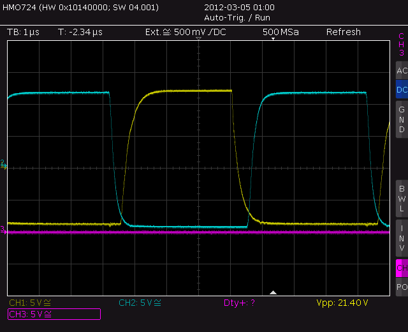Click the Vpp: 21.40 V measurement
408x332 pixels.
click(342, 303)
